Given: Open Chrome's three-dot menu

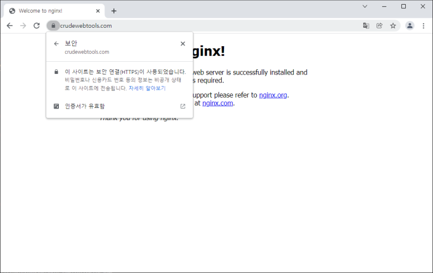Looking at the screenshot, I should click(x=424, y=25).
